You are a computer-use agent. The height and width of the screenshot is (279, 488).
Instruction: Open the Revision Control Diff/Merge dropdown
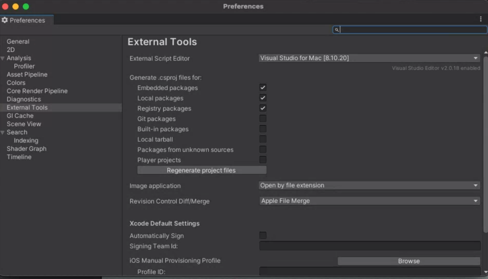[368, 201]
